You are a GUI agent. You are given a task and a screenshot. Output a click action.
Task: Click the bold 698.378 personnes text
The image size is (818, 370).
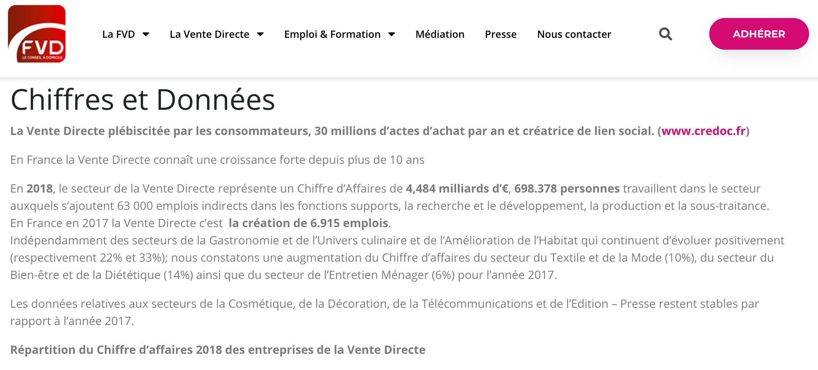click(567, 189)
